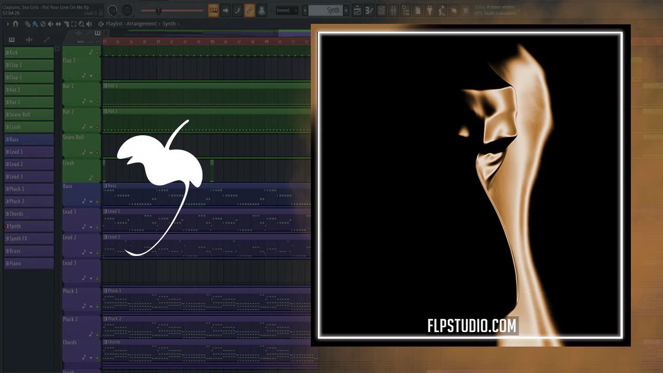Open the Bass track dropdown arrow
Screen dimensions: 663x373
point(91,202)
